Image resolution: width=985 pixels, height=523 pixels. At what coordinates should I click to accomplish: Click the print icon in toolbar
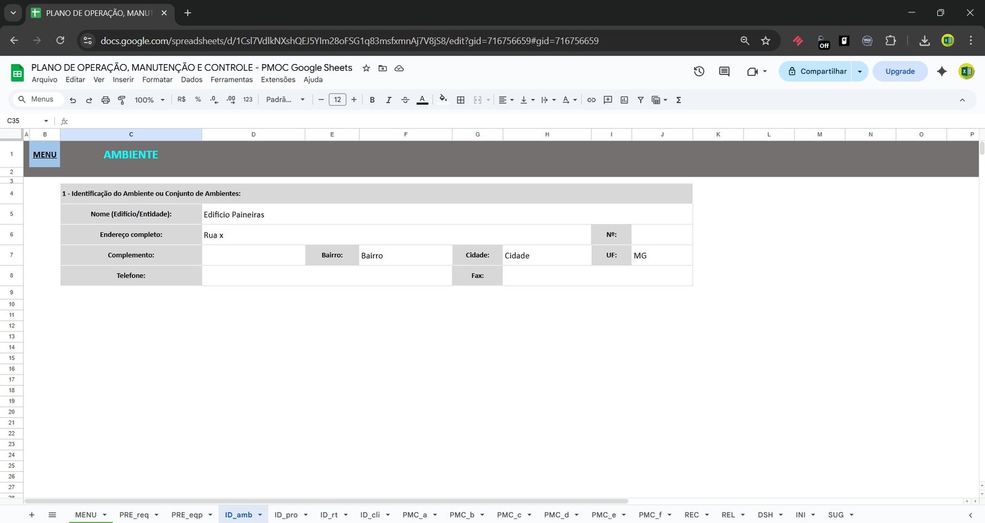click(105, 100)
